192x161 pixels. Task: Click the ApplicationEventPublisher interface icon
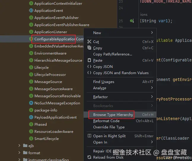click(31, 17)
